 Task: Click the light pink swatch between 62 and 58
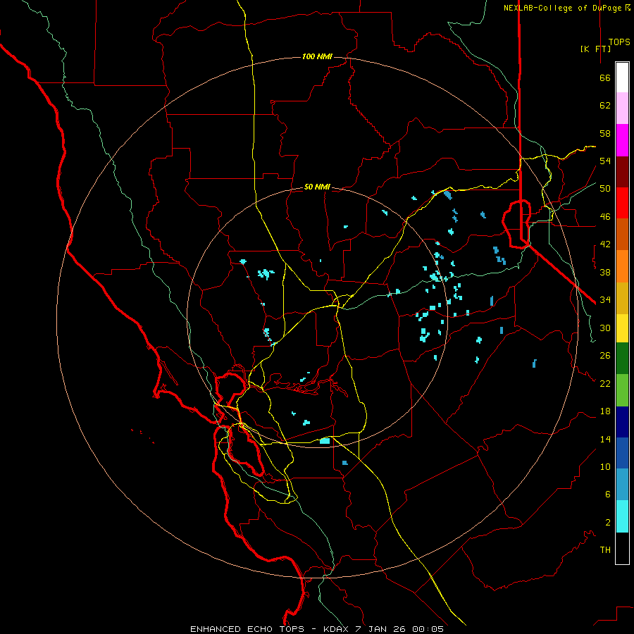click(x=622, y=108)
